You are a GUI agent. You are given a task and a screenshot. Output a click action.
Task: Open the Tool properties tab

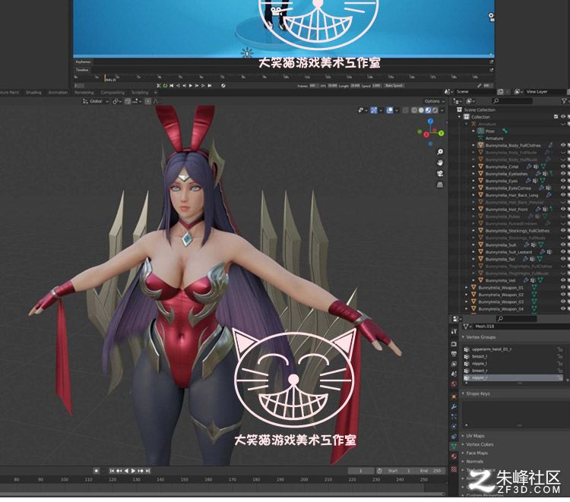pyautogui.click(x=454, y=331)
